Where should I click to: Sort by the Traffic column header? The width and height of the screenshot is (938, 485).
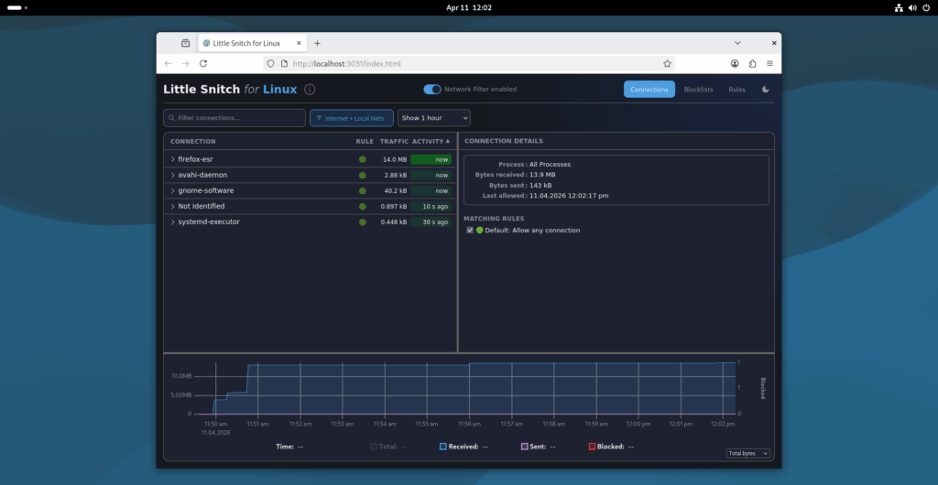394,142
